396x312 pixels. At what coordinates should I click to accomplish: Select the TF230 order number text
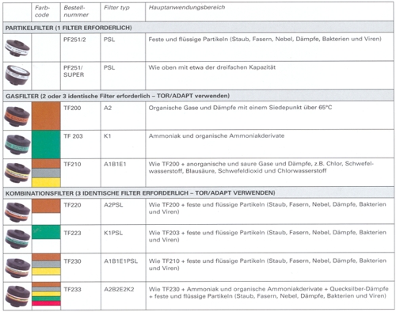pos(72,261)
